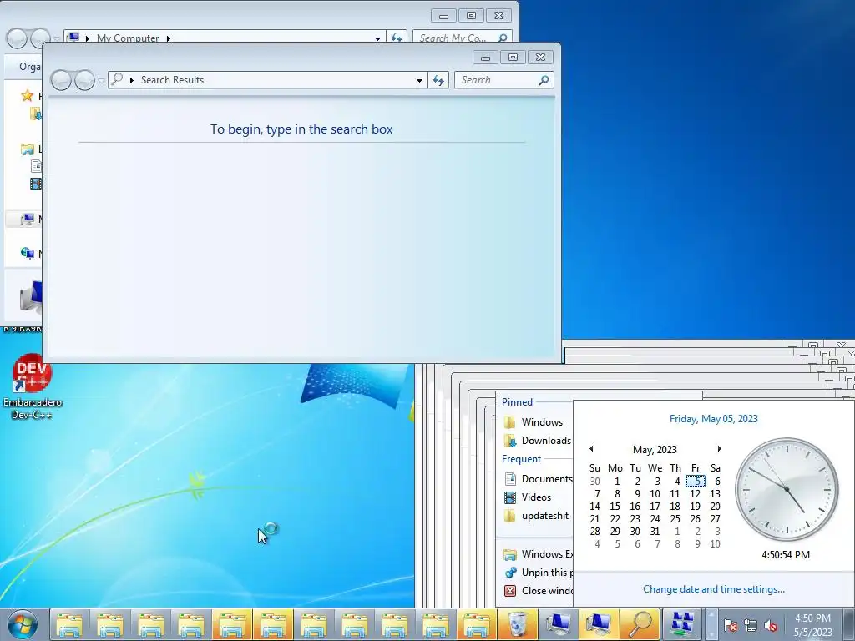Screen dimensions: 855x641
Task: Select May 31 in calendar
Action: 655,532
